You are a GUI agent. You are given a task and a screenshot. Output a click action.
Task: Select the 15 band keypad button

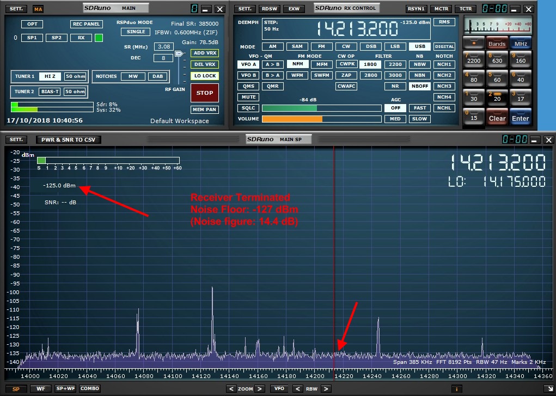click(x=474, y=117)
